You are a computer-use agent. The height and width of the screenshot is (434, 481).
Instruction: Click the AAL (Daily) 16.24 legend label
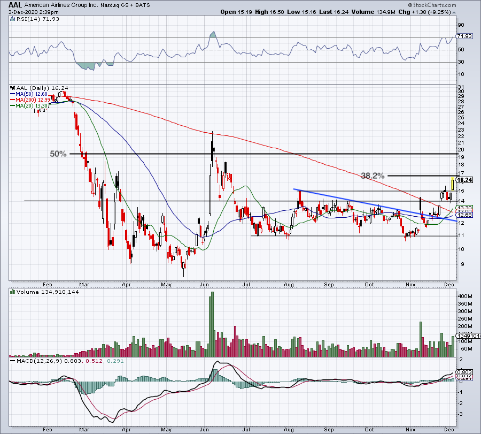pyautogui.click(x=42, y=88)
